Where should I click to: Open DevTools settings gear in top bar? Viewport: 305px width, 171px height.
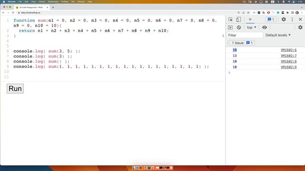point(284,19)
